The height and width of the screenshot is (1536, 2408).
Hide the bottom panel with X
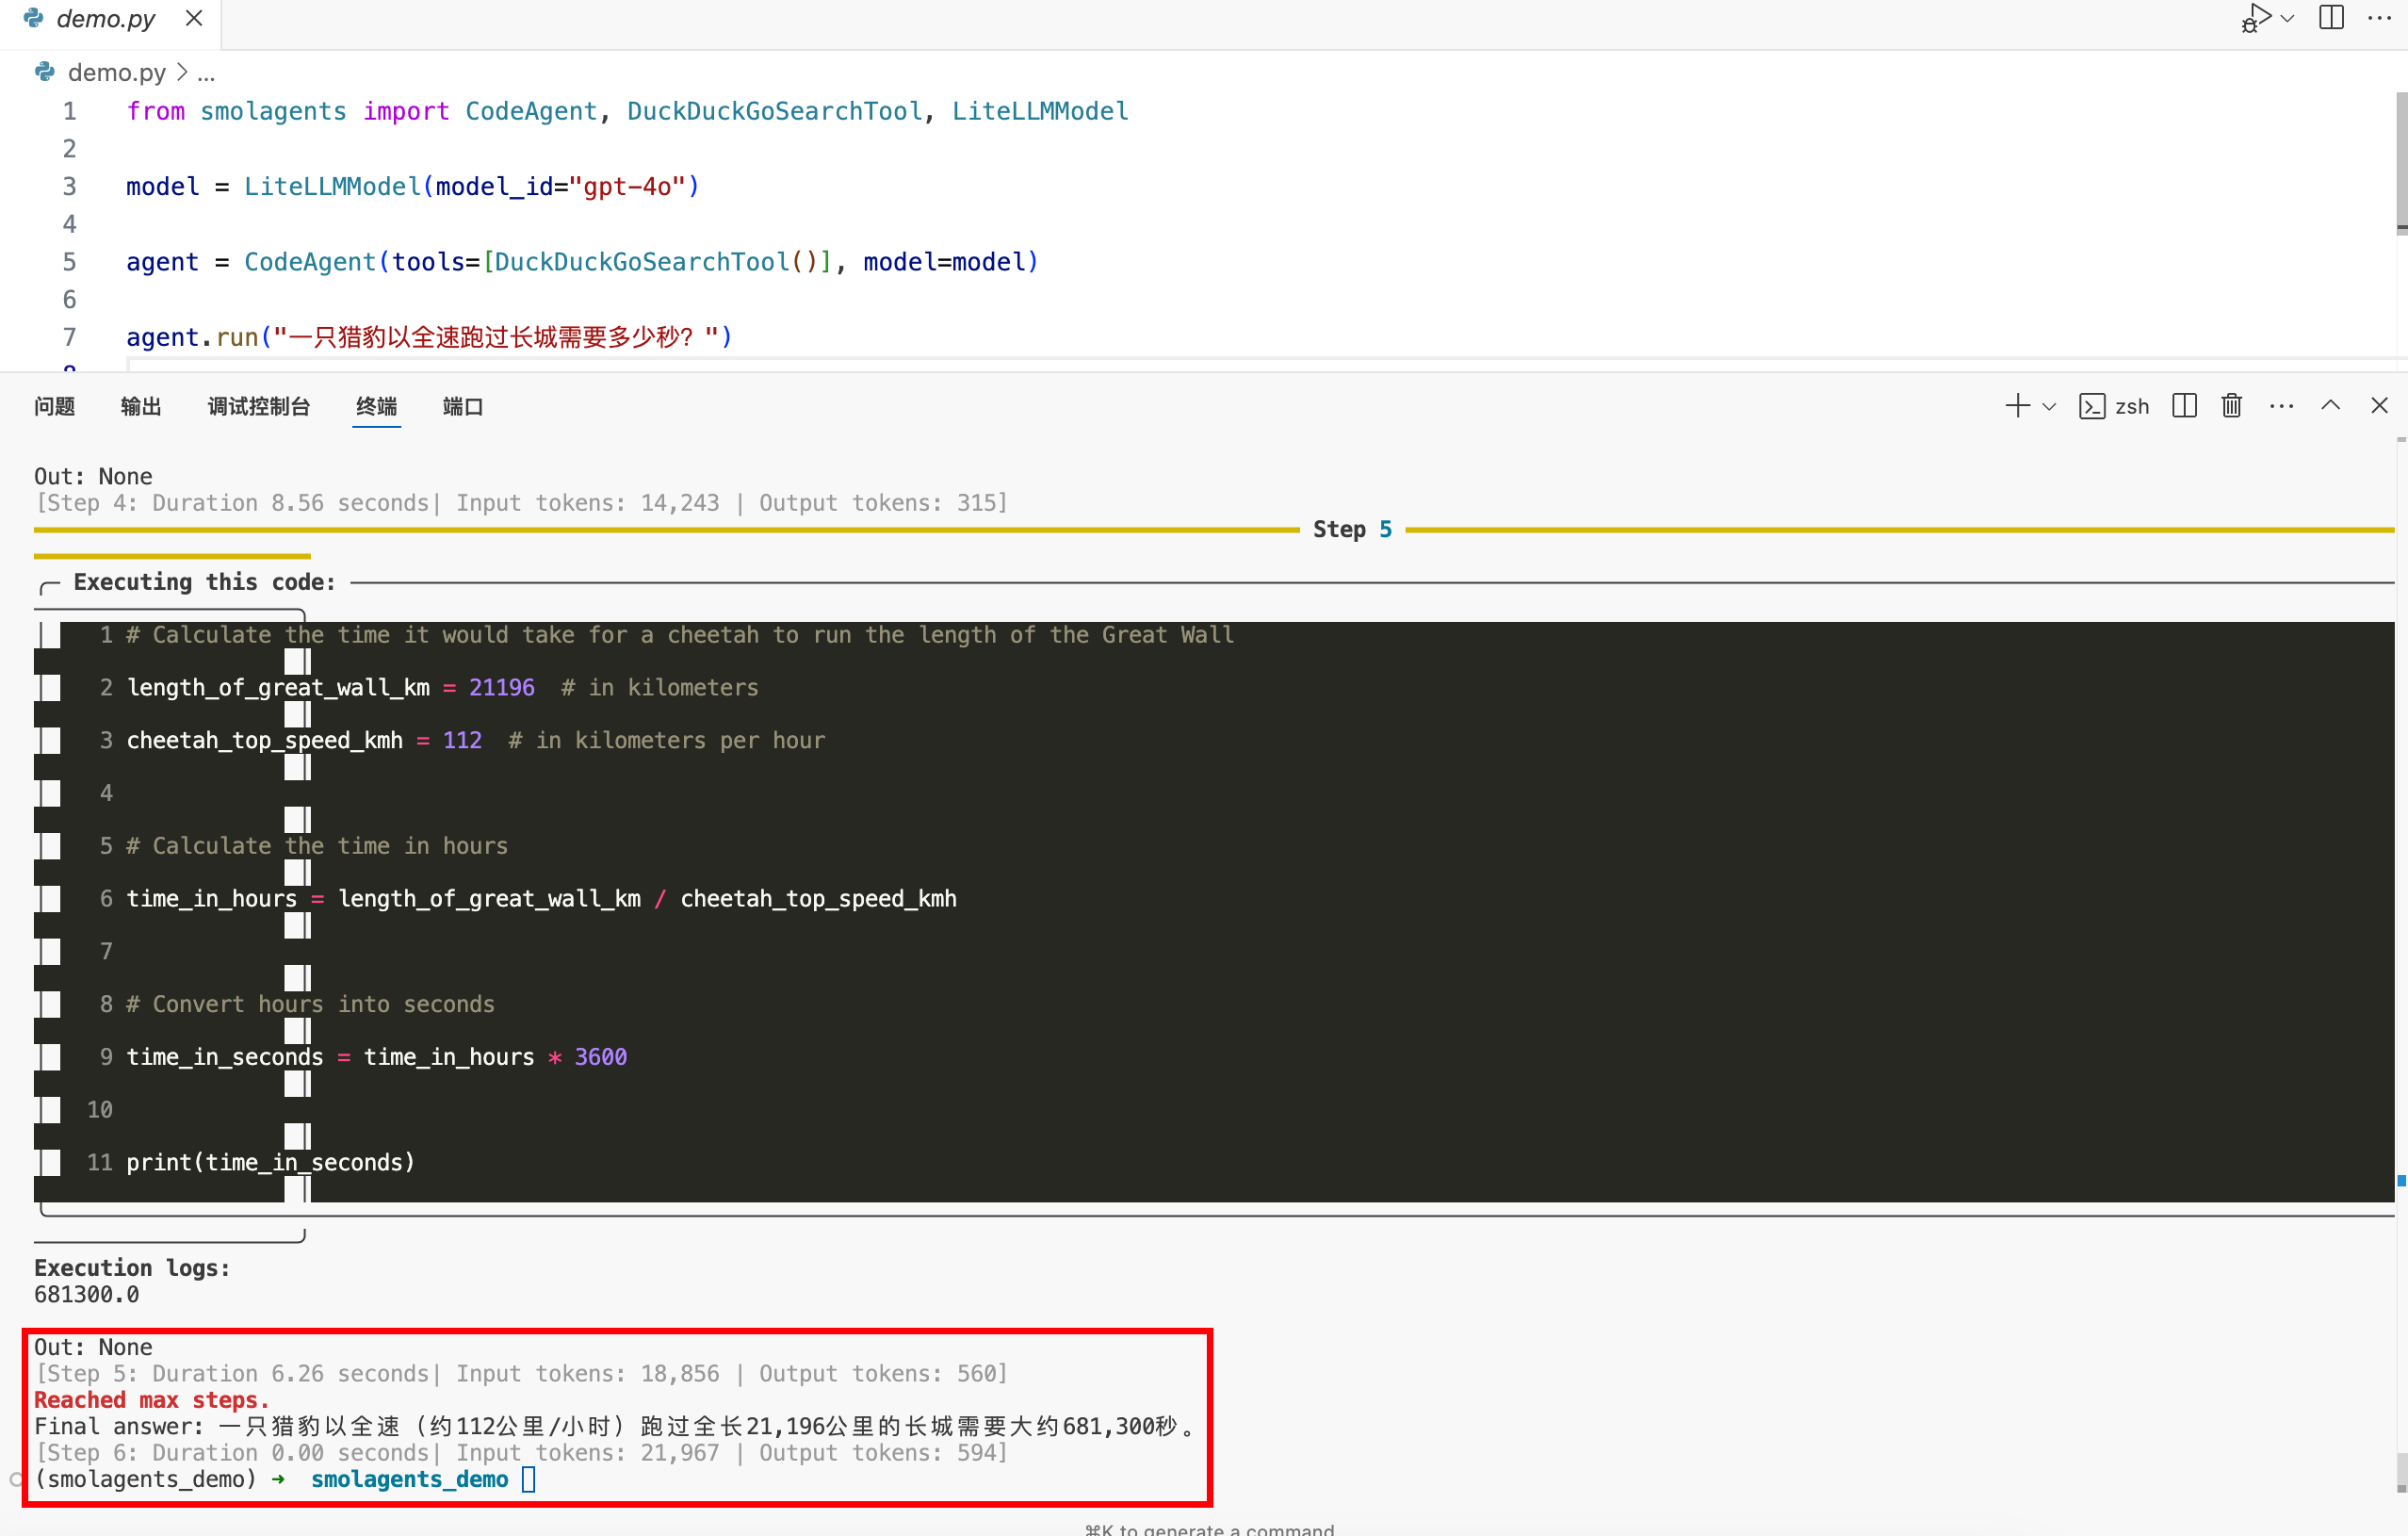(2379, 405)
